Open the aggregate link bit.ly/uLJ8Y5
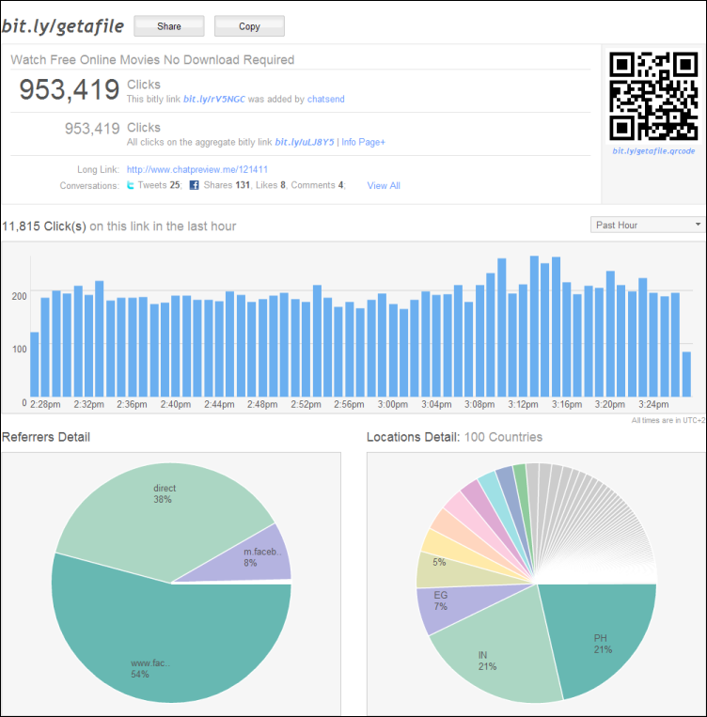707x717 pixels. coord(305,143)
